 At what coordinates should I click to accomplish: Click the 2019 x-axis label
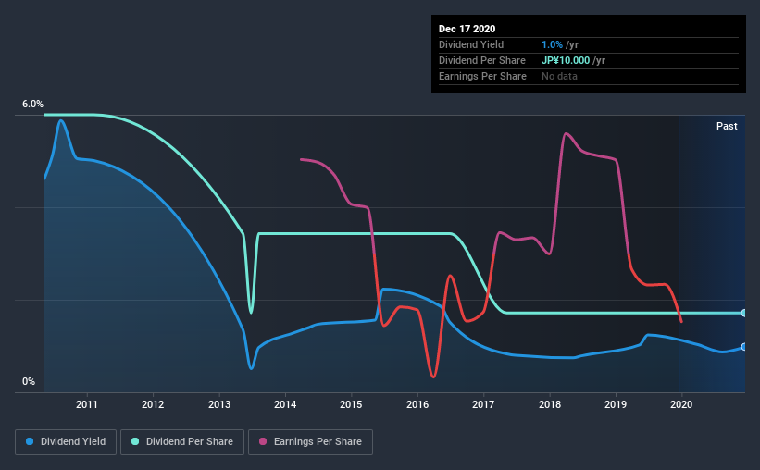click(616, 404)
